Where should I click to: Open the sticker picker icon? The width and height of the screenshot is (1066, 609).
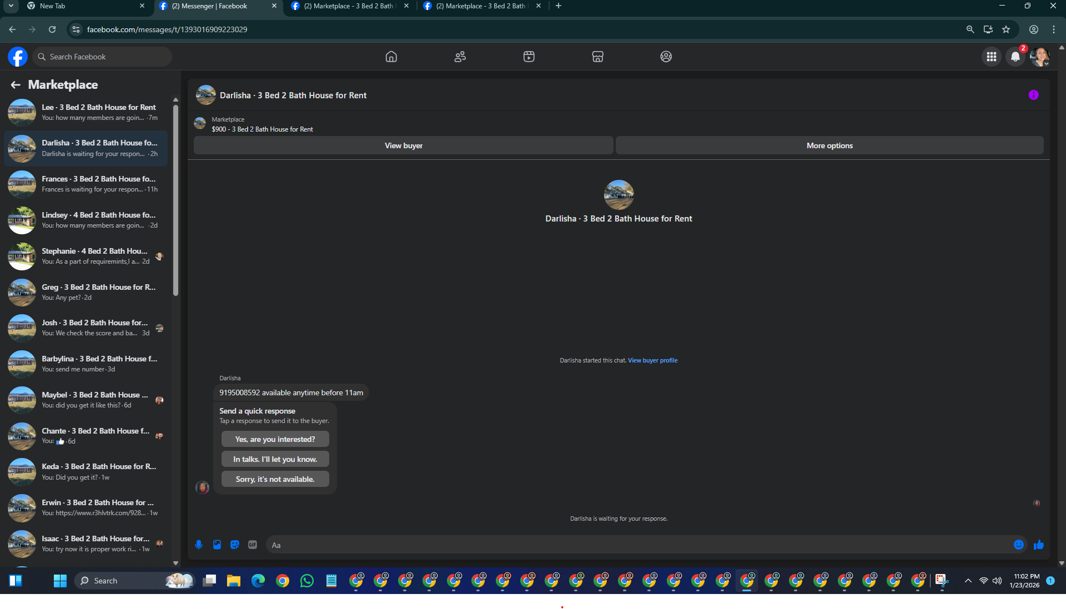tap(235, 545)
